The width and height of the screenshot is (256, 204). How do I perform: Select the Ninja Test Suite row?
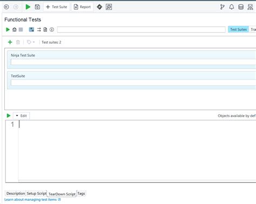click(131, 59)
